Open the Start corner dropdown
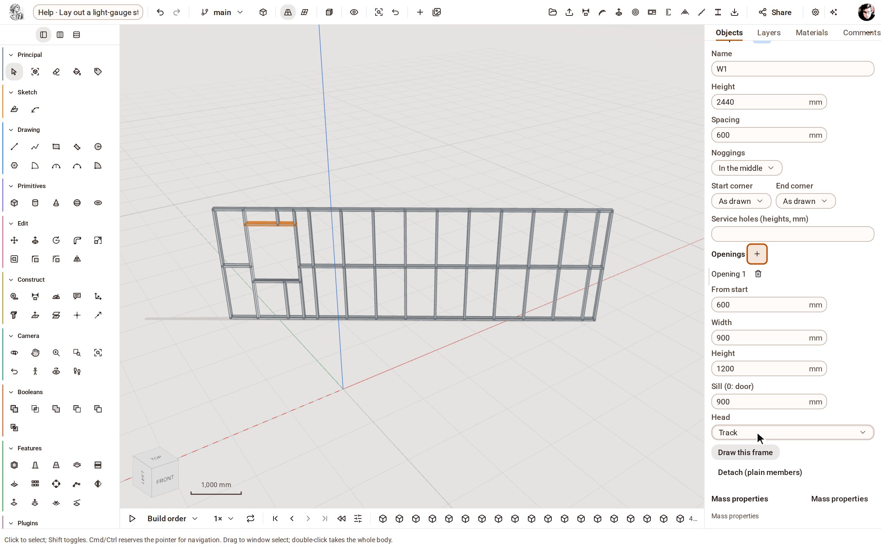881x551 pixels. click(741, 201)
